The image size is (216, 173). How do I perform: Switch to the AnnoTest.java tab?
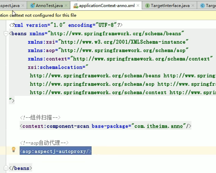pyautogui.click(x=49, y=6)
